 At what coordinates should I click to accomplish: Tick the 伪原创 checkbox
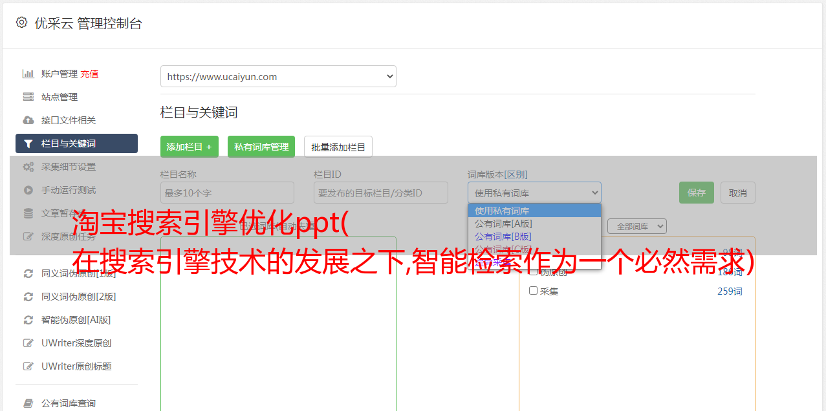(534, 272)
